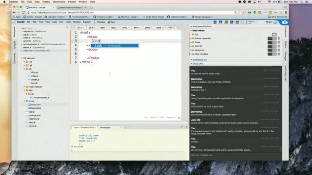Expand the node_modules folder
The height and width of the screenshot is (175, 312).
(24, 87)
